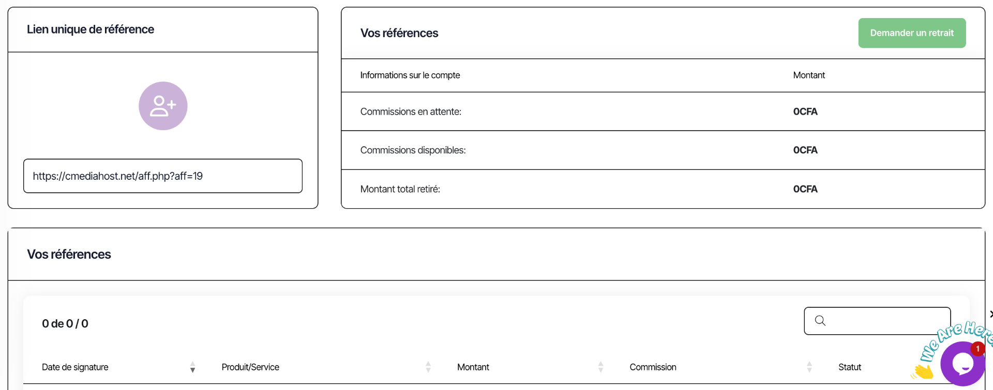Click the purple add-user referral icon
This screenshot has width=993, height=390.
tap(163, 106)
